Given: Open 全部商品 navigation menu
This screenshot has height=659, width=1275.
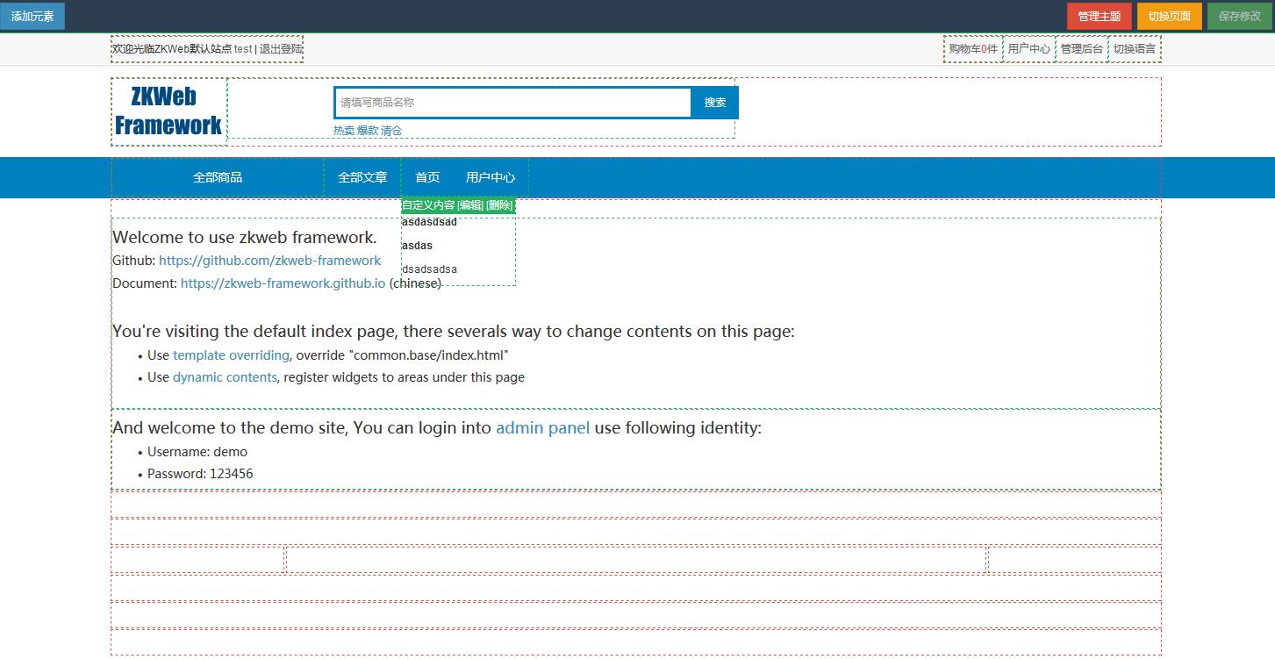Looking at the screenshot, I should (x=218, y=177).
